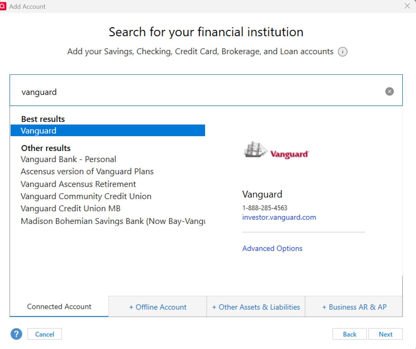
Task: Click the Vanguard name in details panel
Action: [262, 194]
